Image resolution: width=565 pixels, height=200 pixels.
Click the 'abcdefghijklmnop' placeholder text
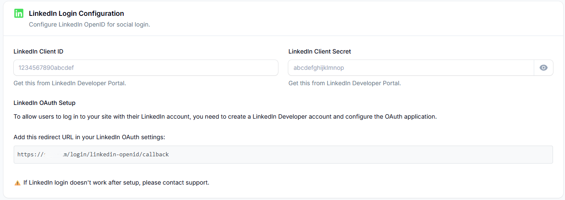(x=319, y=68)
